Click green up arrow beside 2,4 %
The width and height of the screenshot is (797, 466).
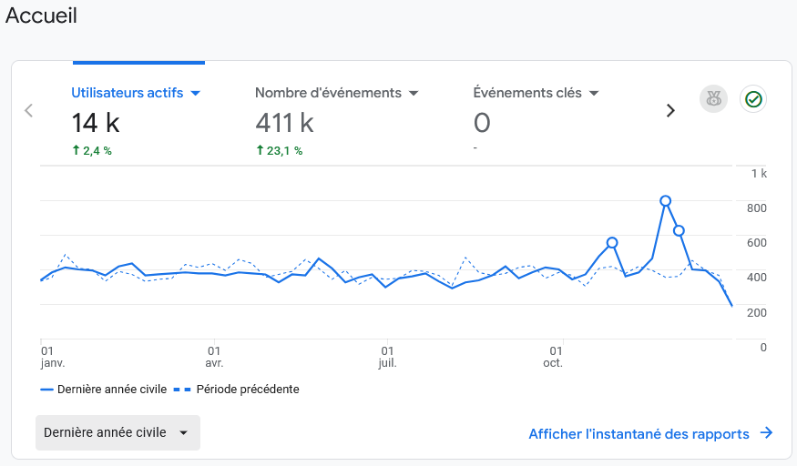click(77, 150)
